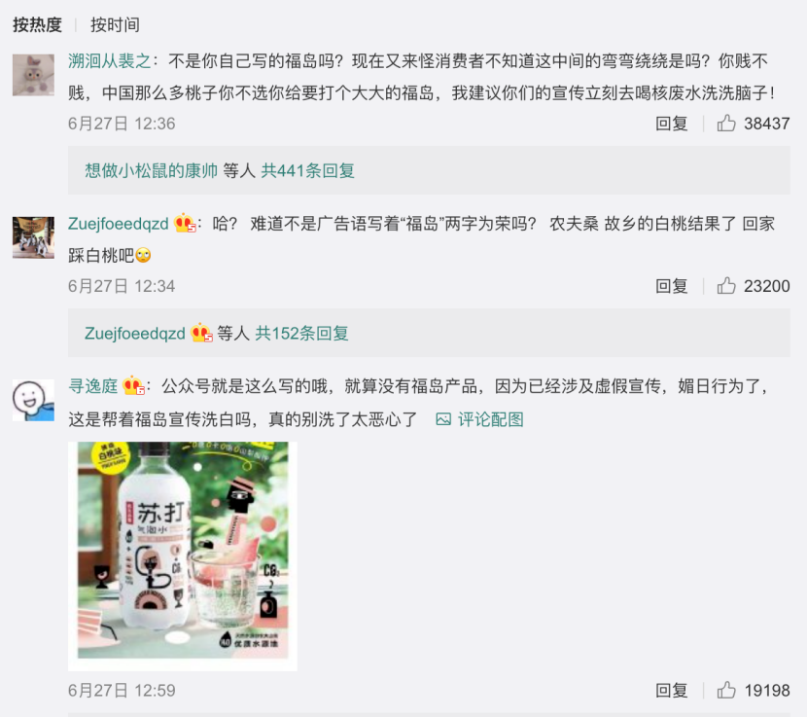Click crown badge beside 寻逸庭 username
This screenshot has height=717, width=807.
click(133, 386)
